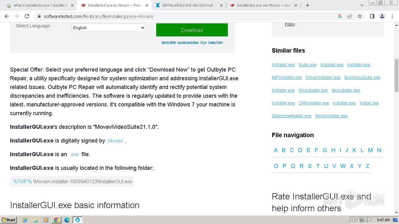Open Chrome three-dot menu
Image resolution: width=399 pixels, height=224 pixels.
click(x=392, y=16)
